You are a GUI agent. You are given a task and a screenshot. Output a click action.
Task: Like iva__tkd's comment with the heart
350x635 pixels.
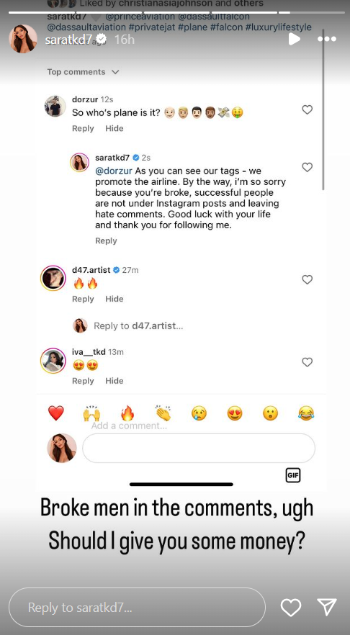tap(308, 362)
